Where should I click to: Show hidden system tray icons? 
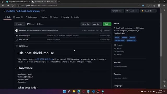139,91
